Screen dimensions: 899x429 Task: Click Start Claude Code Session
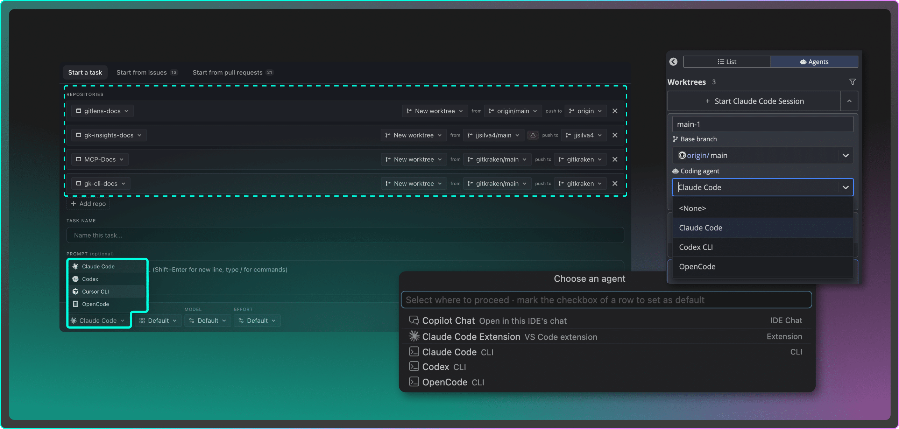click(754, 101)
